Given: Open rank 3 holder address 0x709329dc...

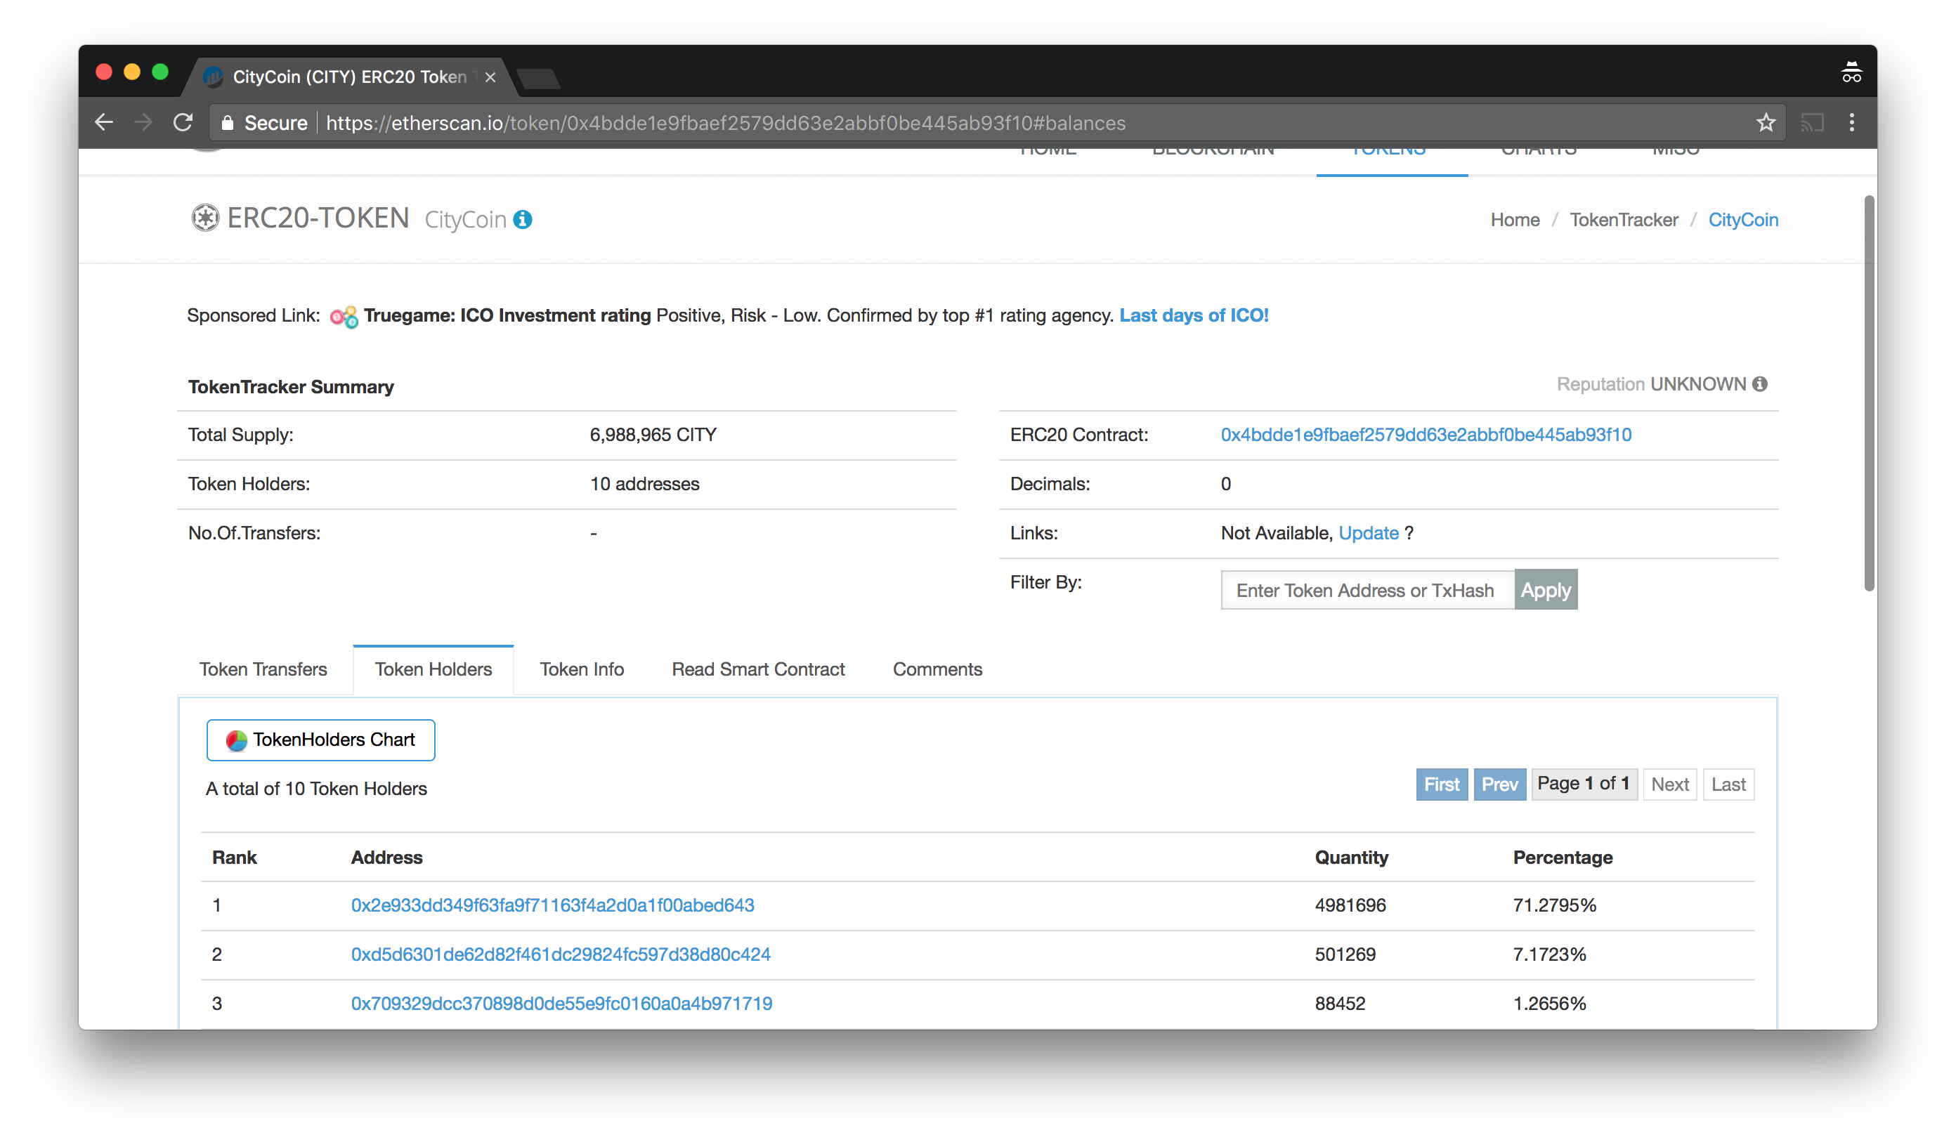Looking at the screenshot, I should (x=561, y=1003).
